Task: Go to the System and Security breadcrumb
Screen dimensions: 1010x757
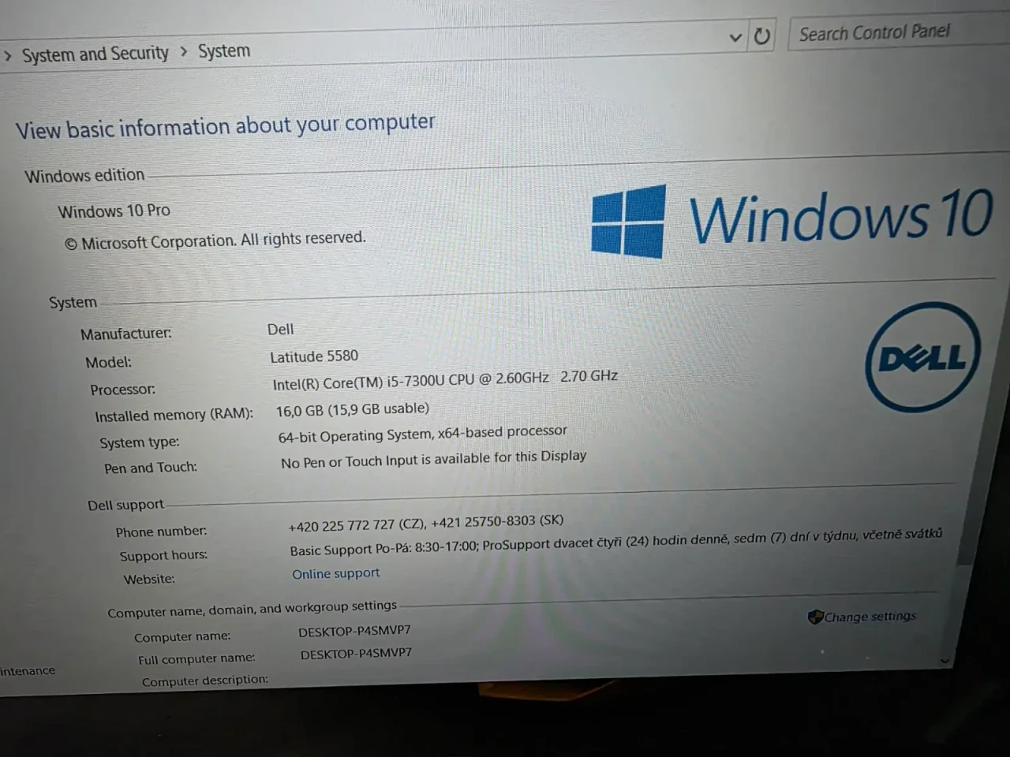Action: [95, 54]
